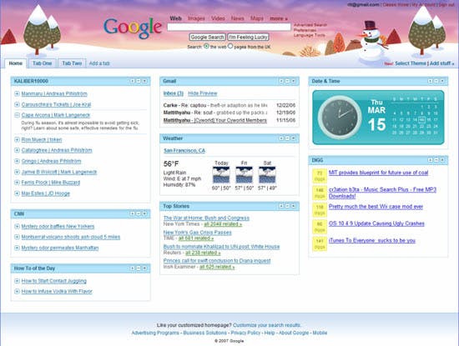Close the KALIBER10000 widget with its x button
This screenshot has height=346, width=459.
[x=144, y=81]
